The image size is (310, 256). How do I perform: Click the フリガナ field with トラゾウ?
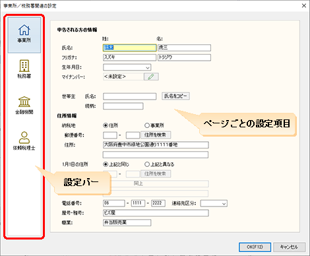click(x=184, y=57)
